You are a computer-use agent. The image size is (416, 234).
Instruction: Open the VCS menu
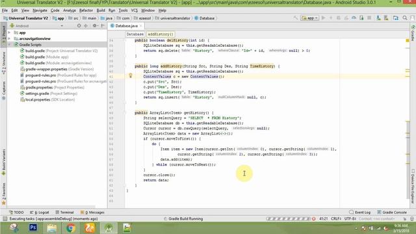pos(135,10)
